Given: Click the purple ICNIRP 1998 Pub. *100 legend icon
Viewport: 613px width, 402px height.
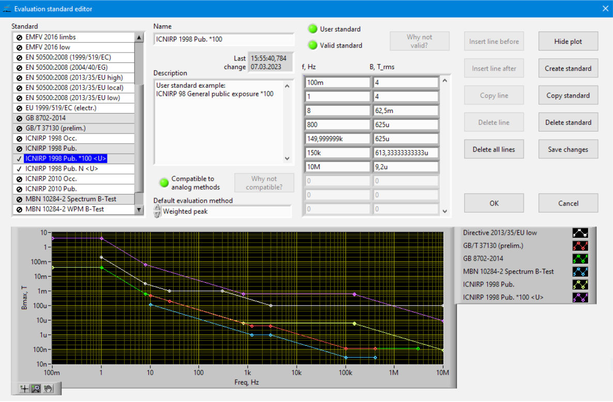Looking at the screenshot, I should point(580,297).
